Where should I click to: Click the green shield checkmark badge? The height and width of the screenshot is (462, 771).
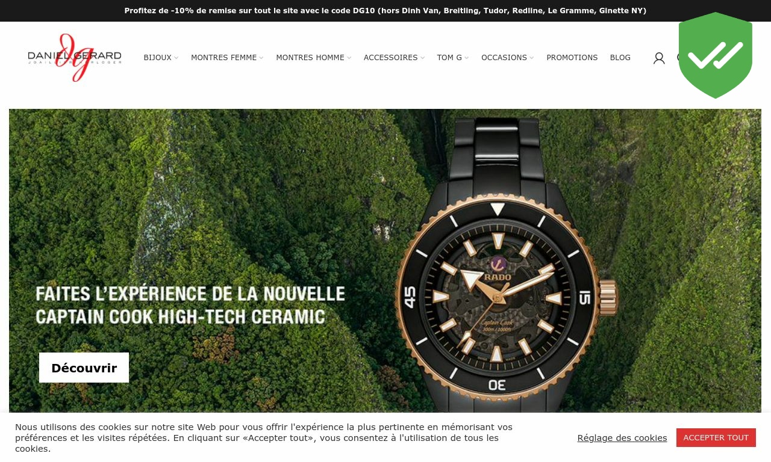(x=716, y=55)
